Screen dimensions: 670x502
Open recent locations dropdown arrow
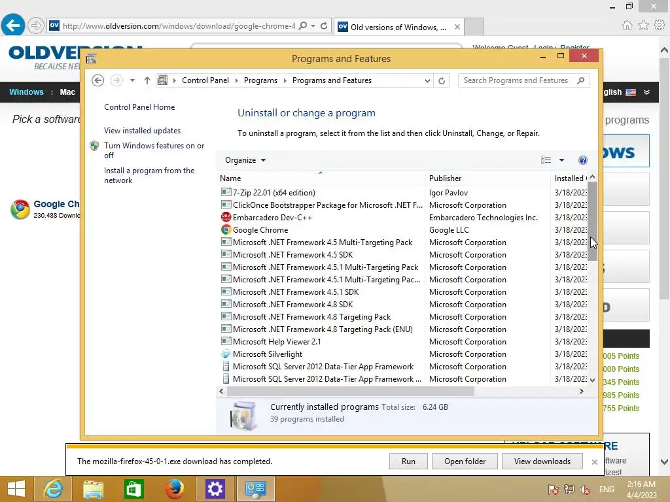(132, 80)
